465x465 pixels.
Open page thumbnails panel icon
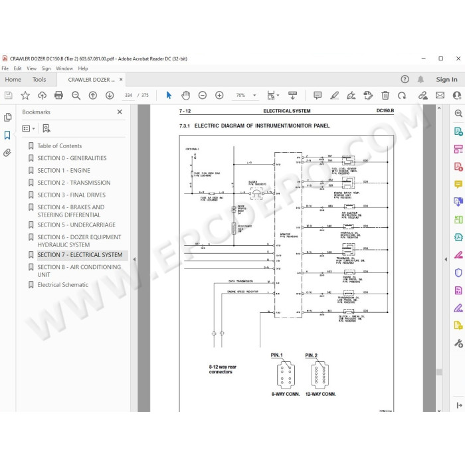(x=8, y=118)
